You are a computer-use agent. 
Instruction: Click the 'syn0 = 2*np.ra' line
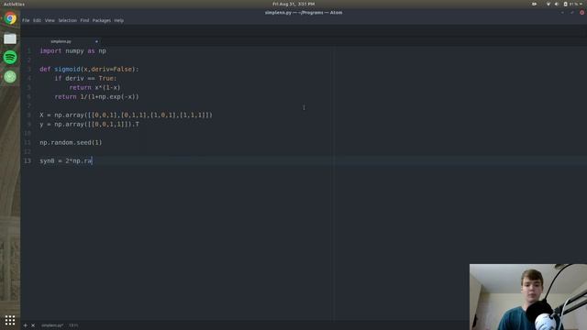[x=66, y=161]
